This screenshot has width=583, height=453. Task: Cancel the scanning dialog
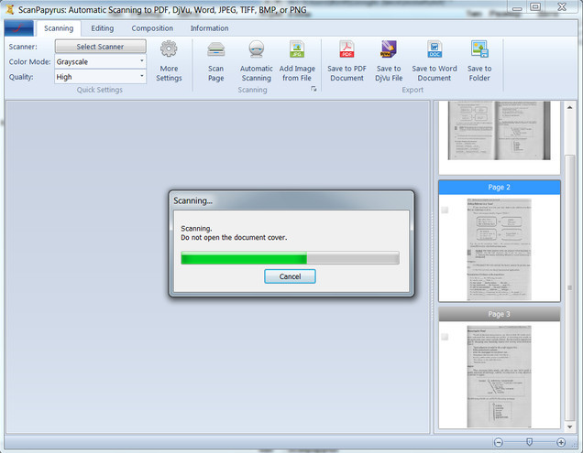290,276
